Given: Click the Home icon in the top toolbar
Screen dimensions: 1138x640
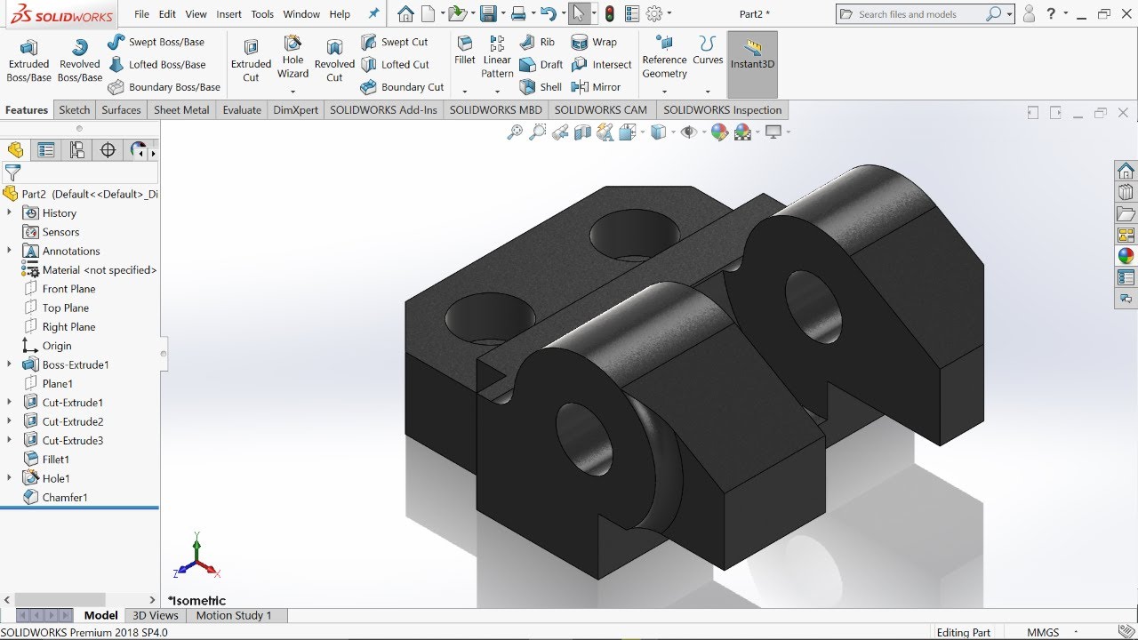Looking at the screenshot, I should click(405, 14).
